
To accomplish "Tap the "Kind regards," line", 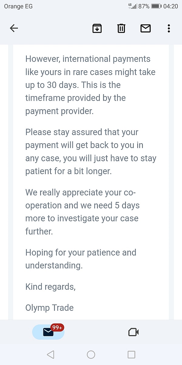I will pos(50,287).
